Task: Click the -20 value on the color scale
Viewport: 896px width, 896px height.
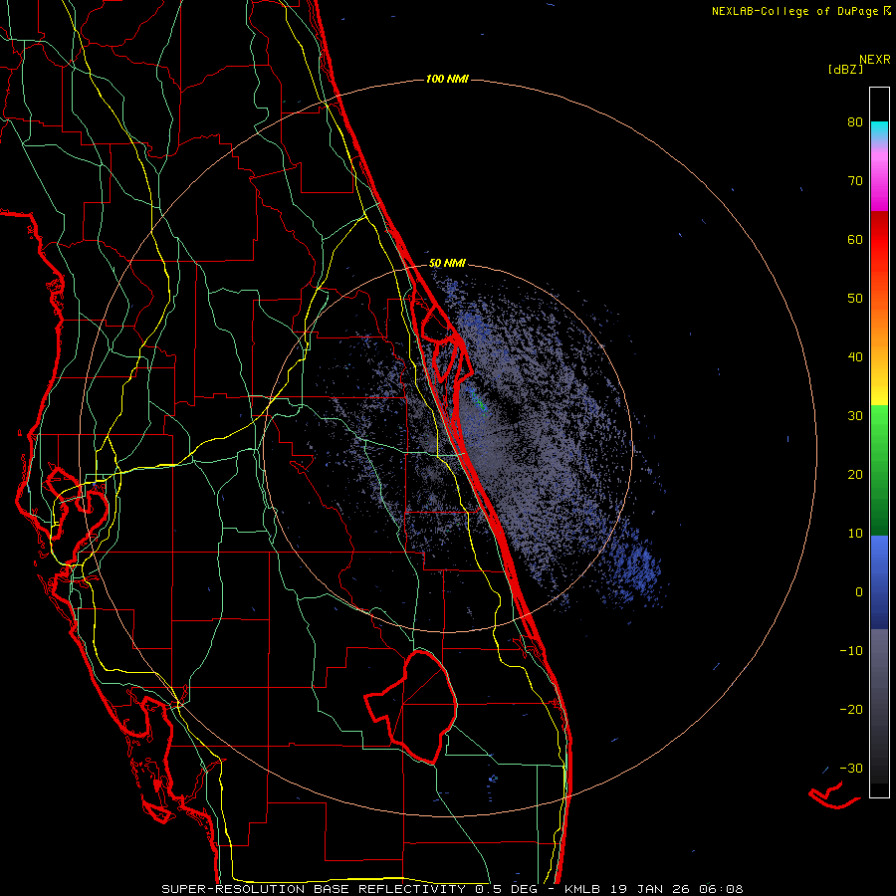Action: point(851,710)
